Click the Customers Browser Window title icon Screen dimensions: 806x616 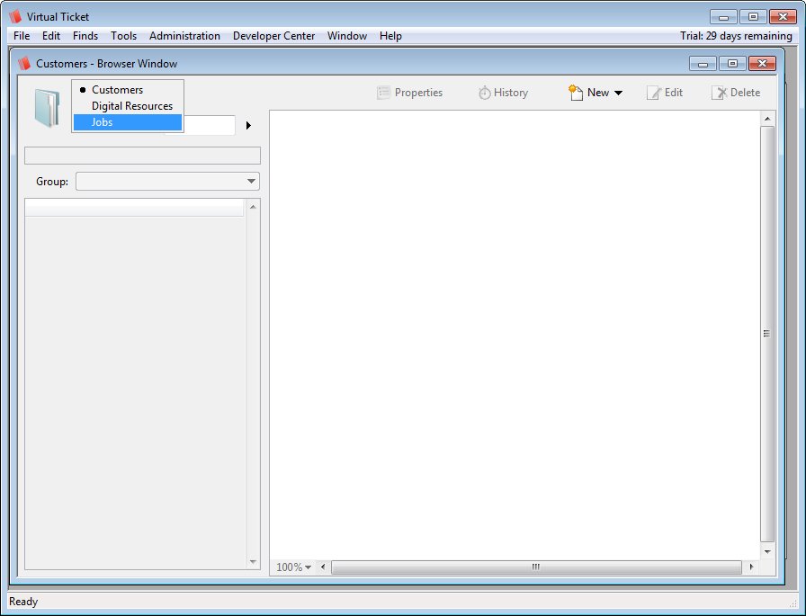pos(24,64)
